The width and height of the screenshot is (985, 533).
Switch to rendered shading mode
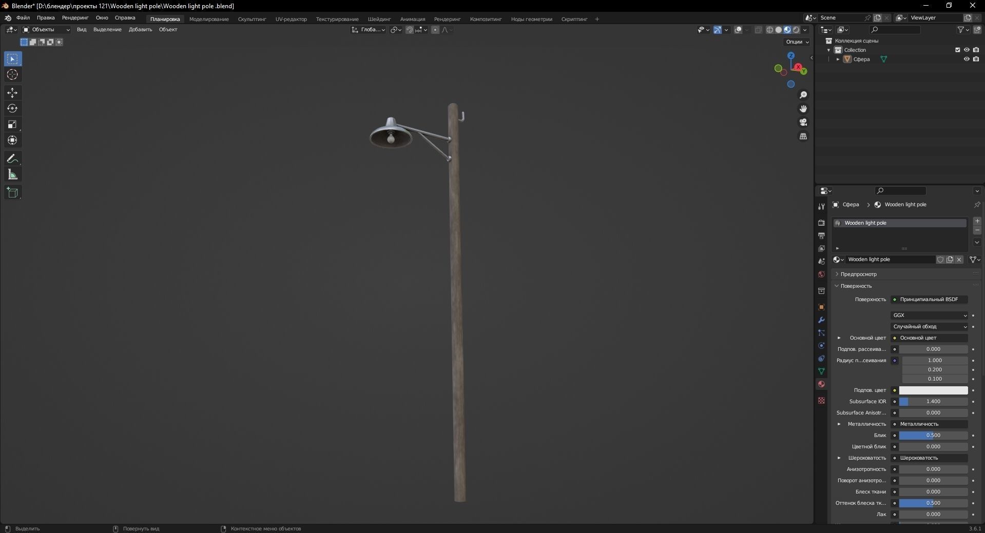pos(796,30)
